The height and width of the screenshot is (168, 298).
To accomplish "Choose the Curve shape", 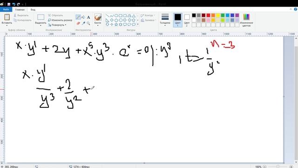I will point(112,16).
